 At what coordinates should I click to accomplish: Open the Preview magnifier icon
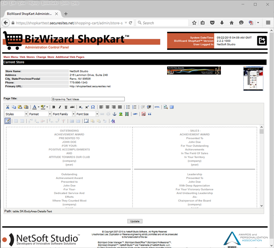point(166,107)
